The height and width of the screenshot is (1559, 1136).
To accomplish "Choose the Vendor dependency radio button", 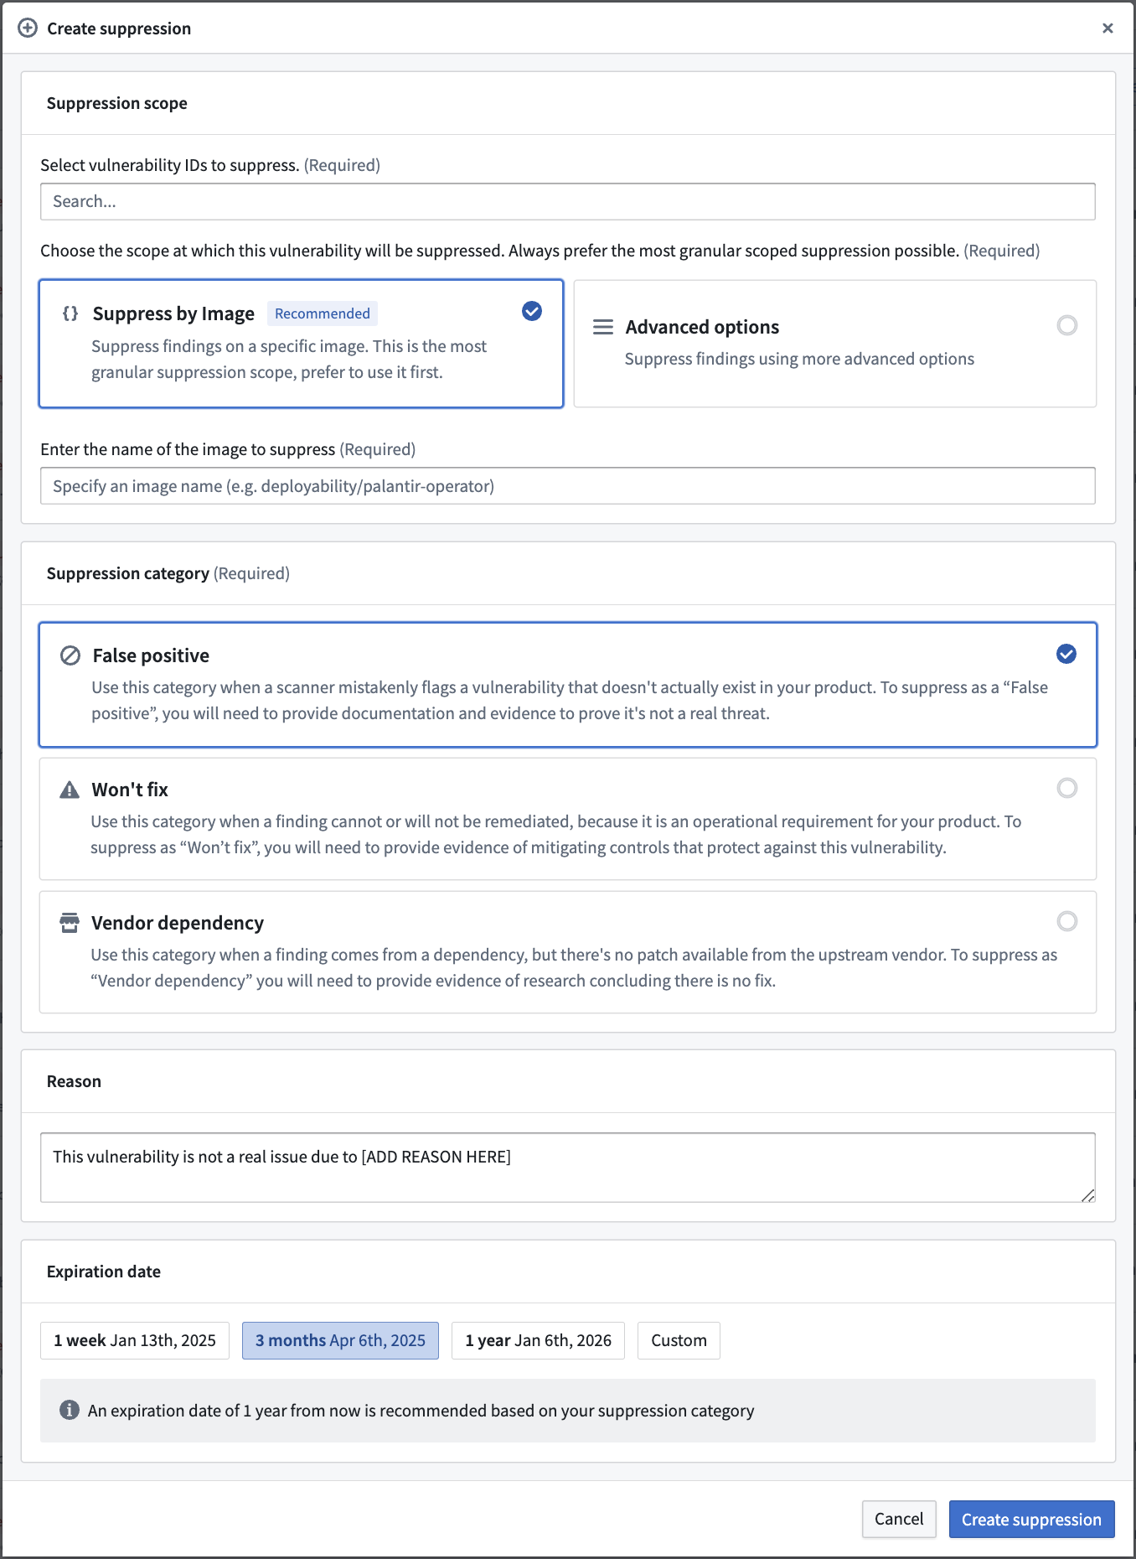I will 1067,921.
